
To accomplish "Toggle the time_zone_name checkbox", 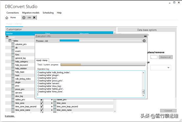I will click(x=42, y=110).
